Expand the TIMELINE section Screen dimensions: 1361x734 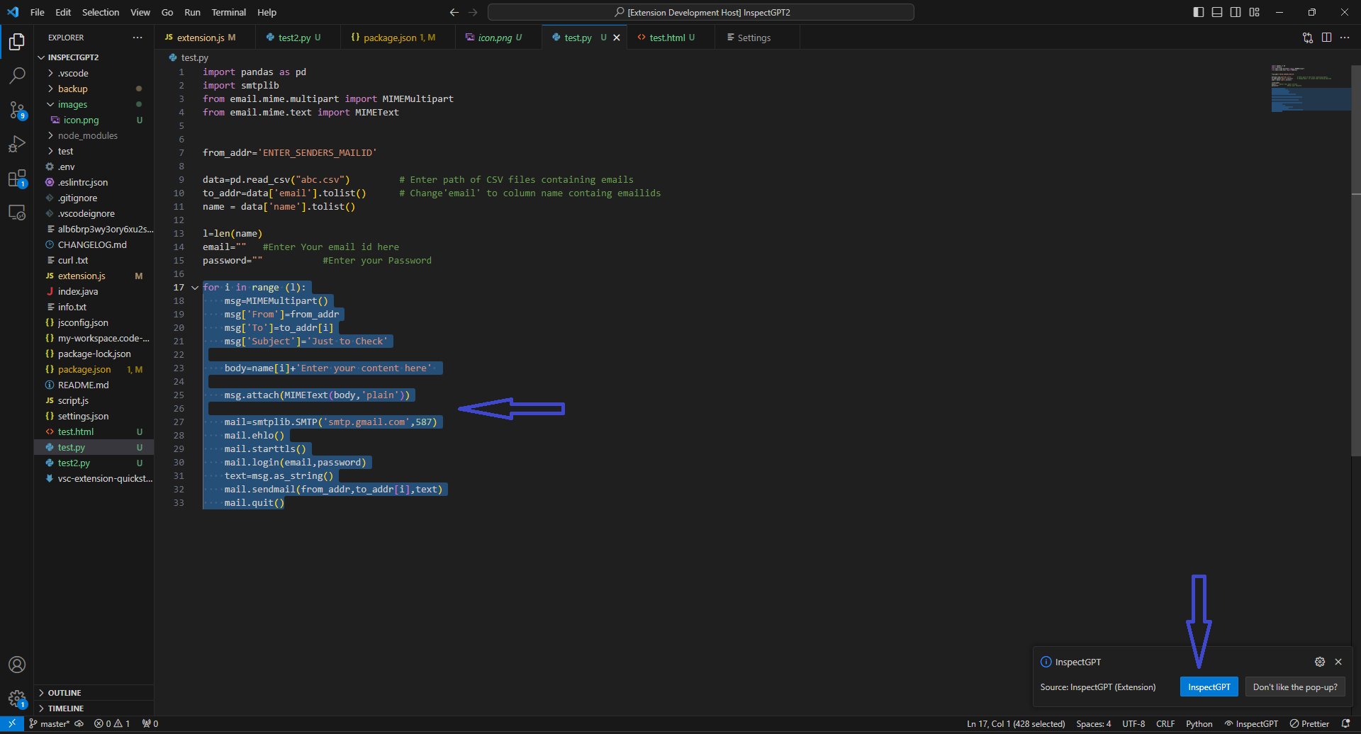pos(94,708)
